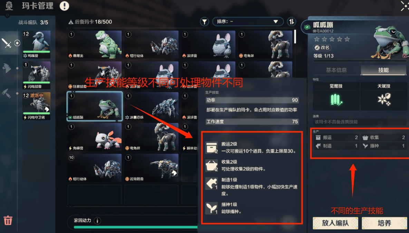Toggle the sort order arrows icon
Viewport: 409px width, 233px height.
point(291,22)
